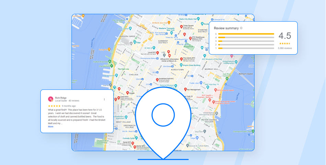Open the review's three-dot options menu
The width and height of the screenshot is (326, 165).
pyautogui.click(x=104, y=99)
